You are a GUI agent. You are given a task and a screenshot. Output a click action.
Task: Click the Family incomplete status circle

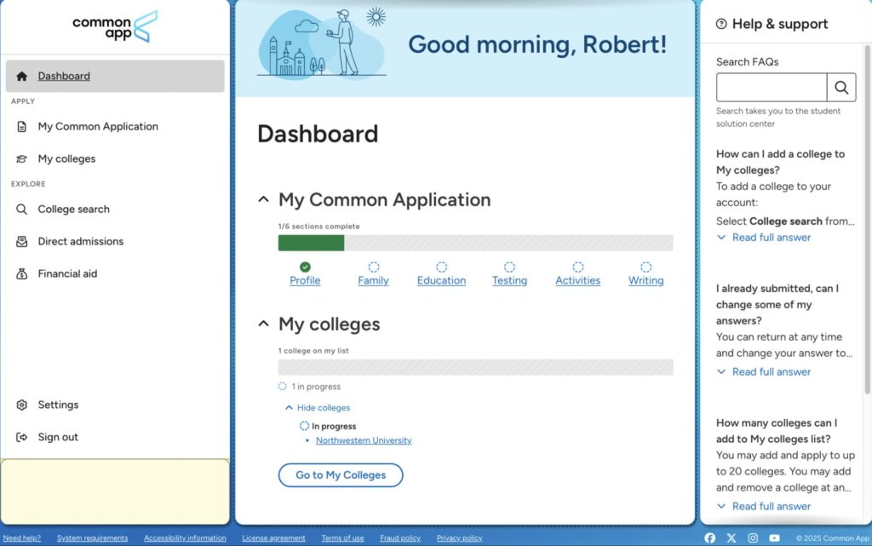coord(374,267)
